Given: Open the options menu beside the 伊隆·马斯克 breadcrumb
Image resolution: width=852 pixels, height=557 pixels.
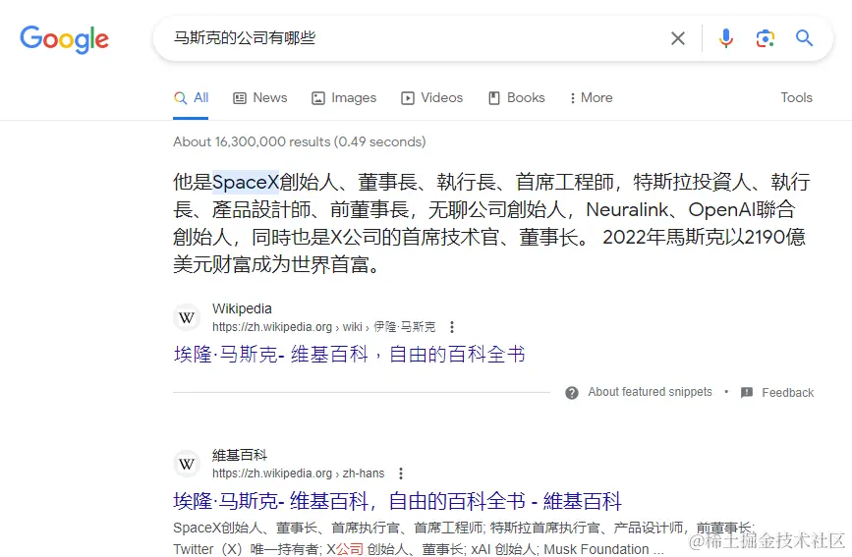Looking at the screenshot, I should point(452,327).
